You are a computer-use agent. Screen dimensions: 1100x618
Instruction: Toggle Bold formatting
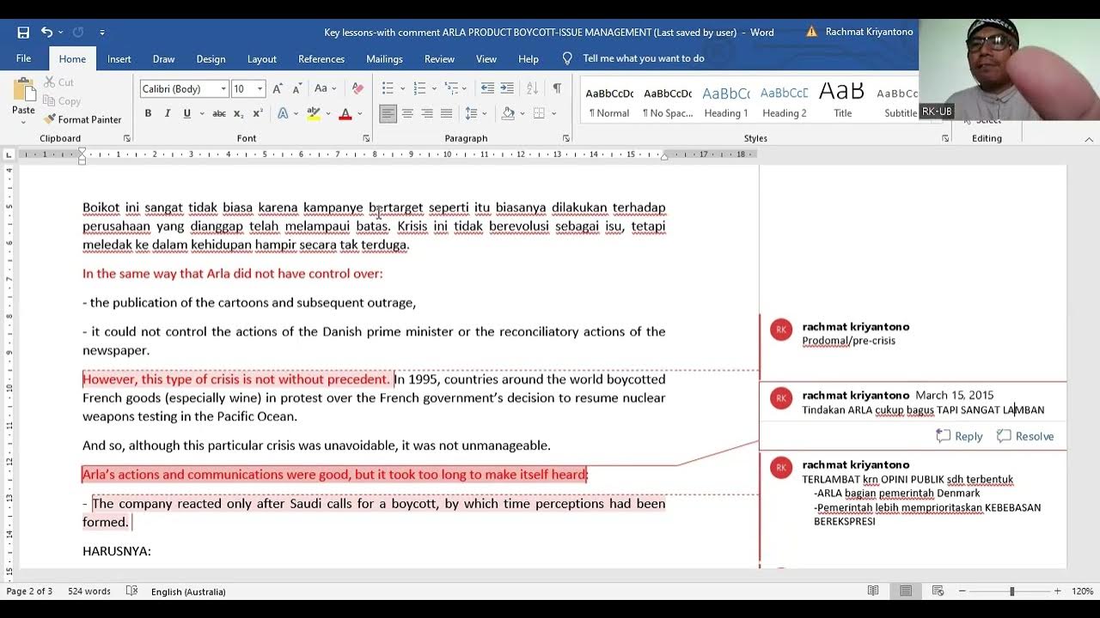pyautogui.click(x=148, y=113)
